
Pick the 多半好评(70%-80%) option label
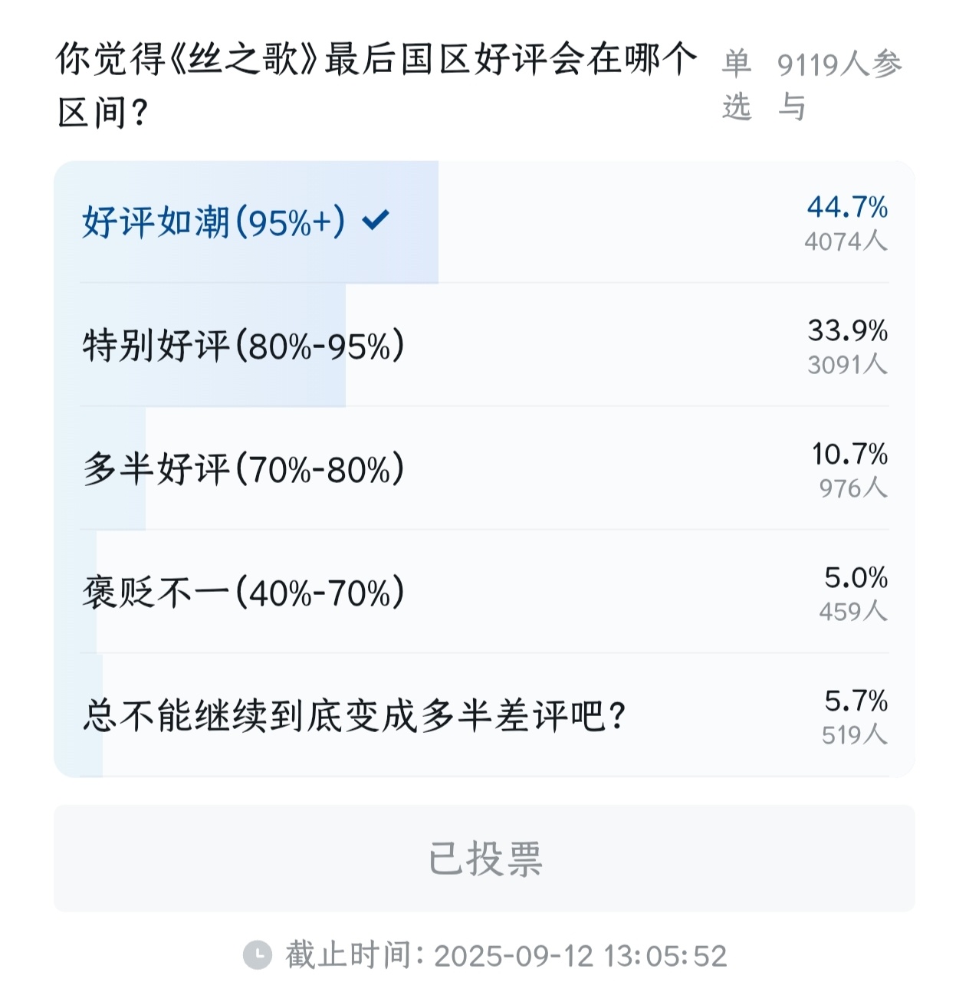point(243,469)
